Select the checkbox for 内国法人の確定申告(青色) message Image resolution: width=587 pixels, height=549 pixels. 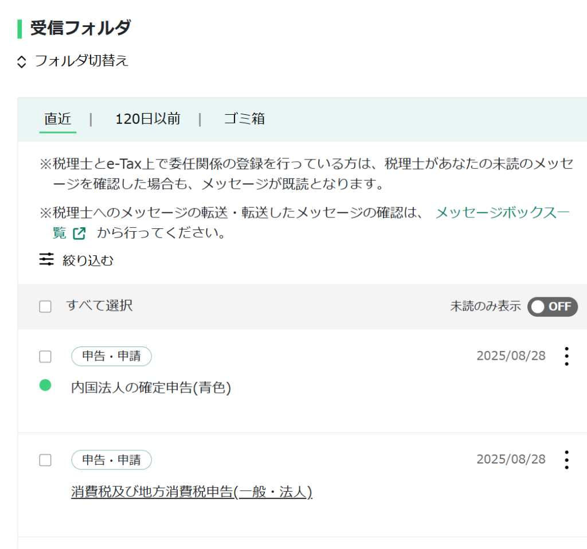[45, 357]
